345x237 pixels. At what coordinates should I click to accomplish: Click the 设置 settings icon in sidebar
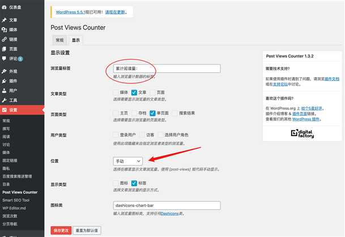tap(4, 109)
